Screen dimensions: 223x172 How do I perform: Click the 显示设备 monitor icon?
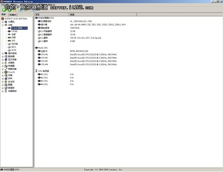(x=6, y=60)
